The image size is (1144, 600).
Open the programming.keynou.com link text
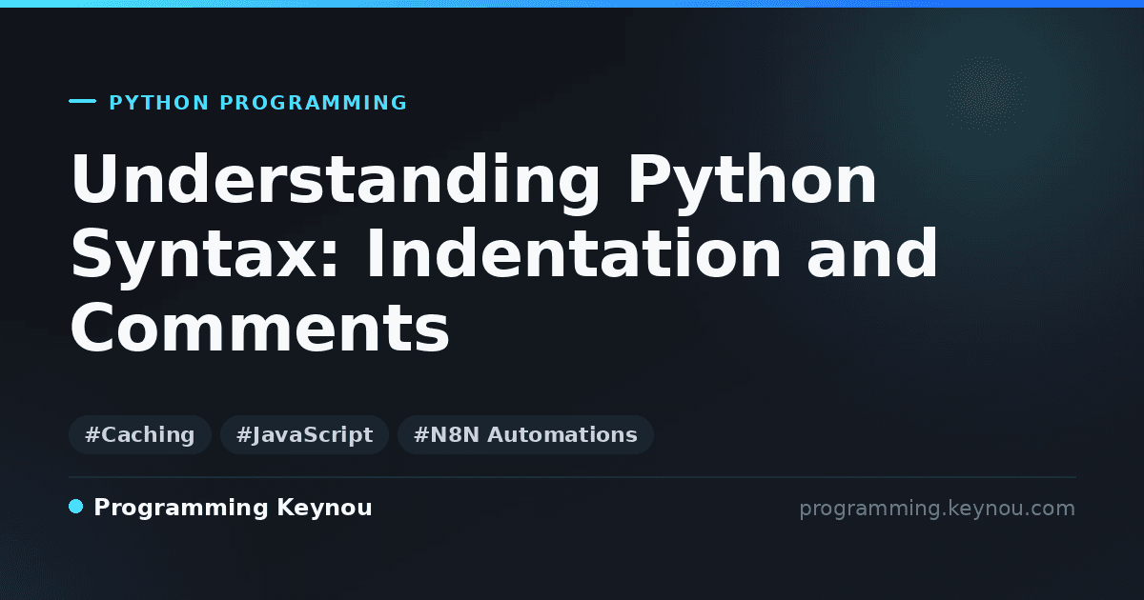click(x=937, y=509)
